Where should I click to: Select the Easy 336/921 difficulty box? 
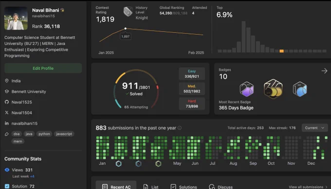[x=192, y=74]
